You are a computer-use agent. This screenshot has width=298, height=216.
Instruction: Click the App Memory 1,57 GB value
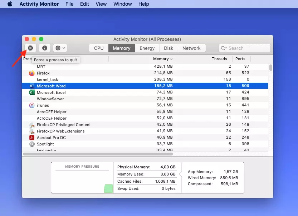click(x=231, y=172)
